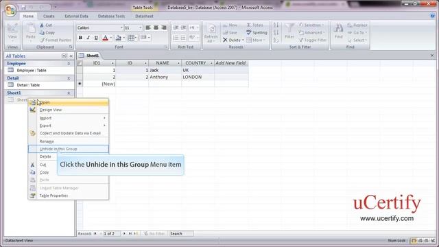Apply the font color button
The image size is (439, 247).
coord(105,38)
